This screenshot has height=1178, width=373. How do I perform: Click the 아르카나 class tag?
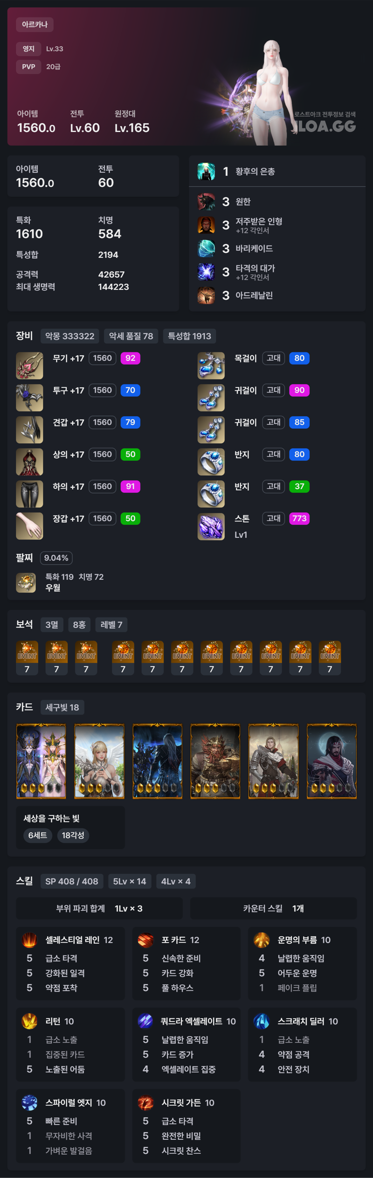point(35,24)
